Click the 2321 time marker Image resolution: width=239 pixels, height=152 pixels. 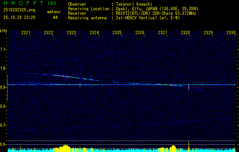[26, 32]
